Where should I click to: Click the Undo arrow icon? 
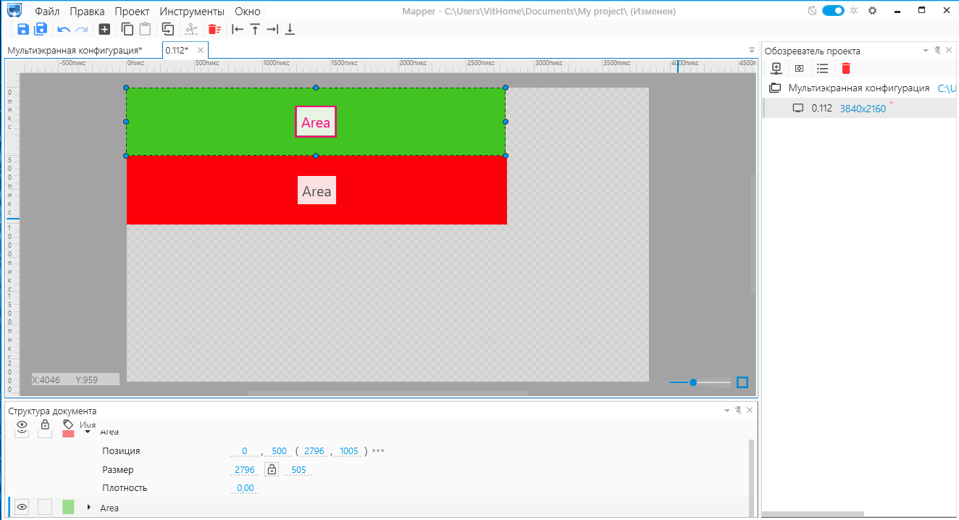(x=64, y=29)
